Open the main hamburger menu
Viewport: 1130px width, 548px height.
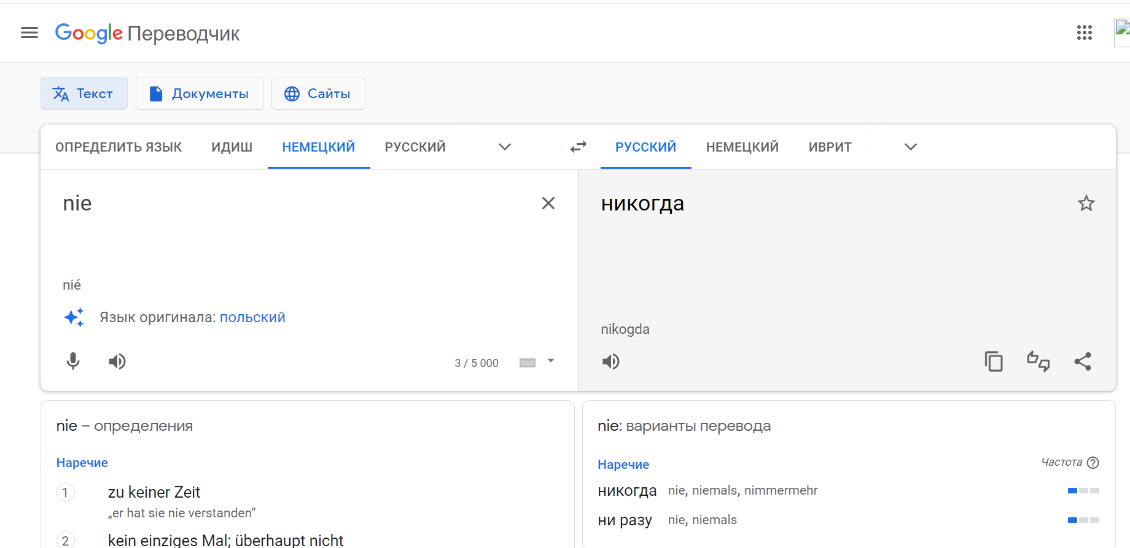(29, 33)
